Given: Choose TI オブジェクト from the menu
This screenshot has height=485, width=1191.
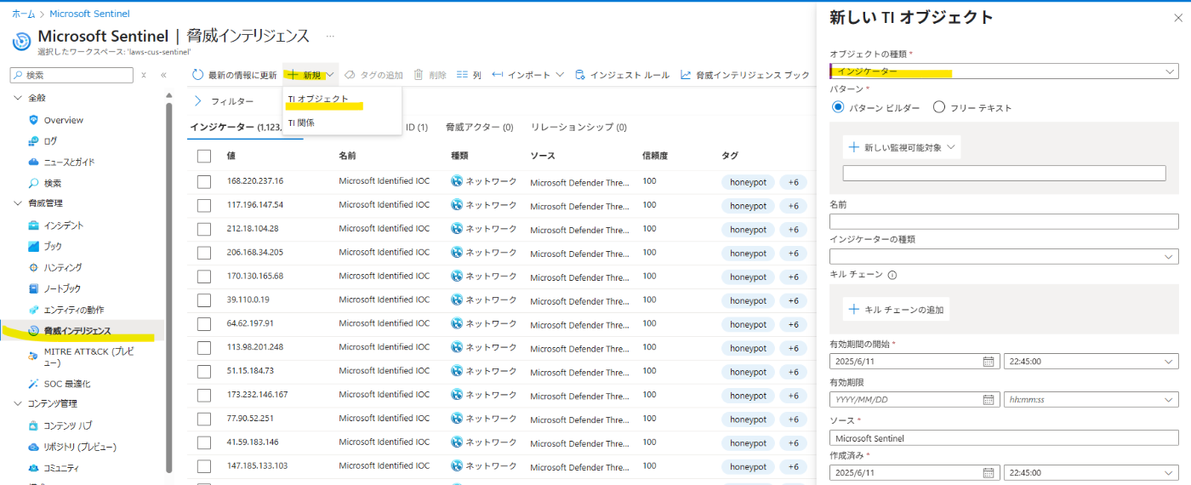Looking at the screenshot, I should click(318, 100).
